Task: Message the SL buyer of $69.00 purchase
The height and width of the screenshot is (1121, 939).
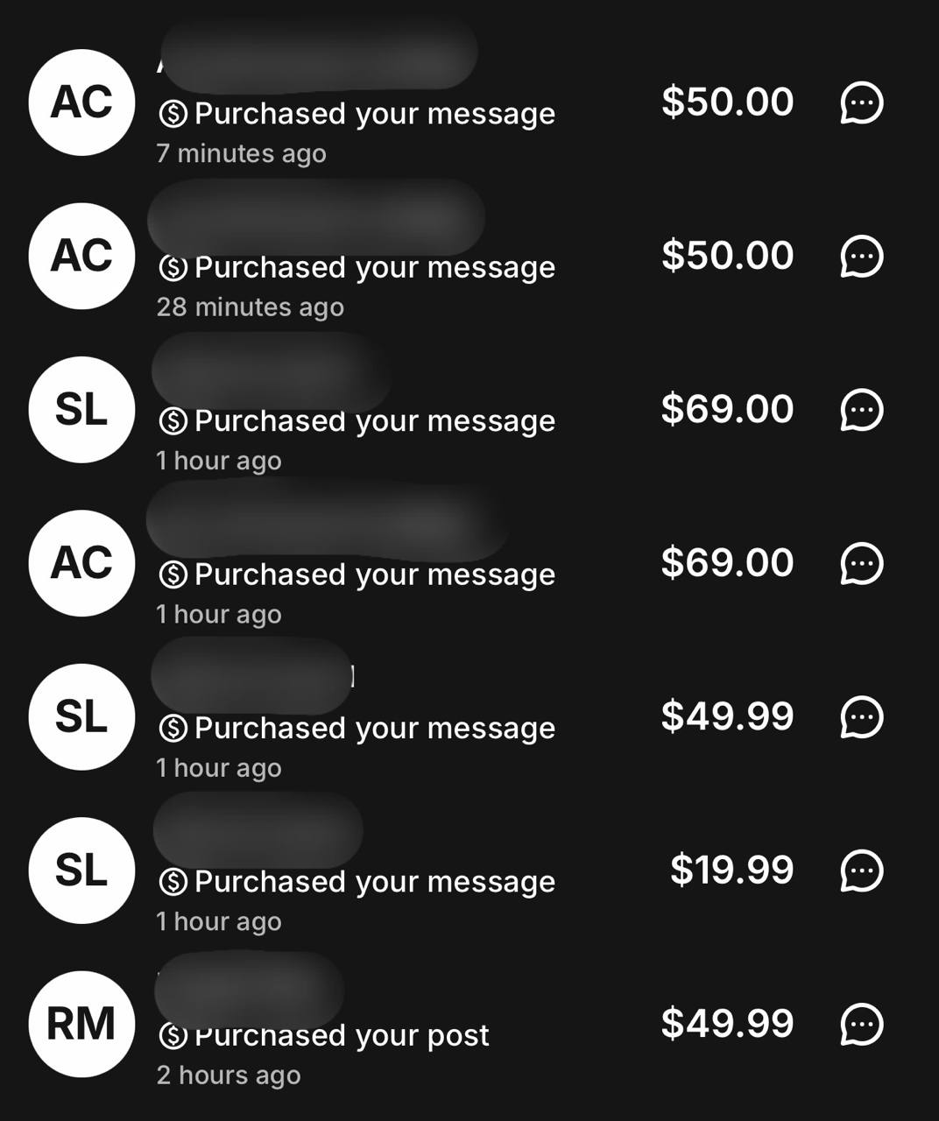Action: click(x=862, y=410)
